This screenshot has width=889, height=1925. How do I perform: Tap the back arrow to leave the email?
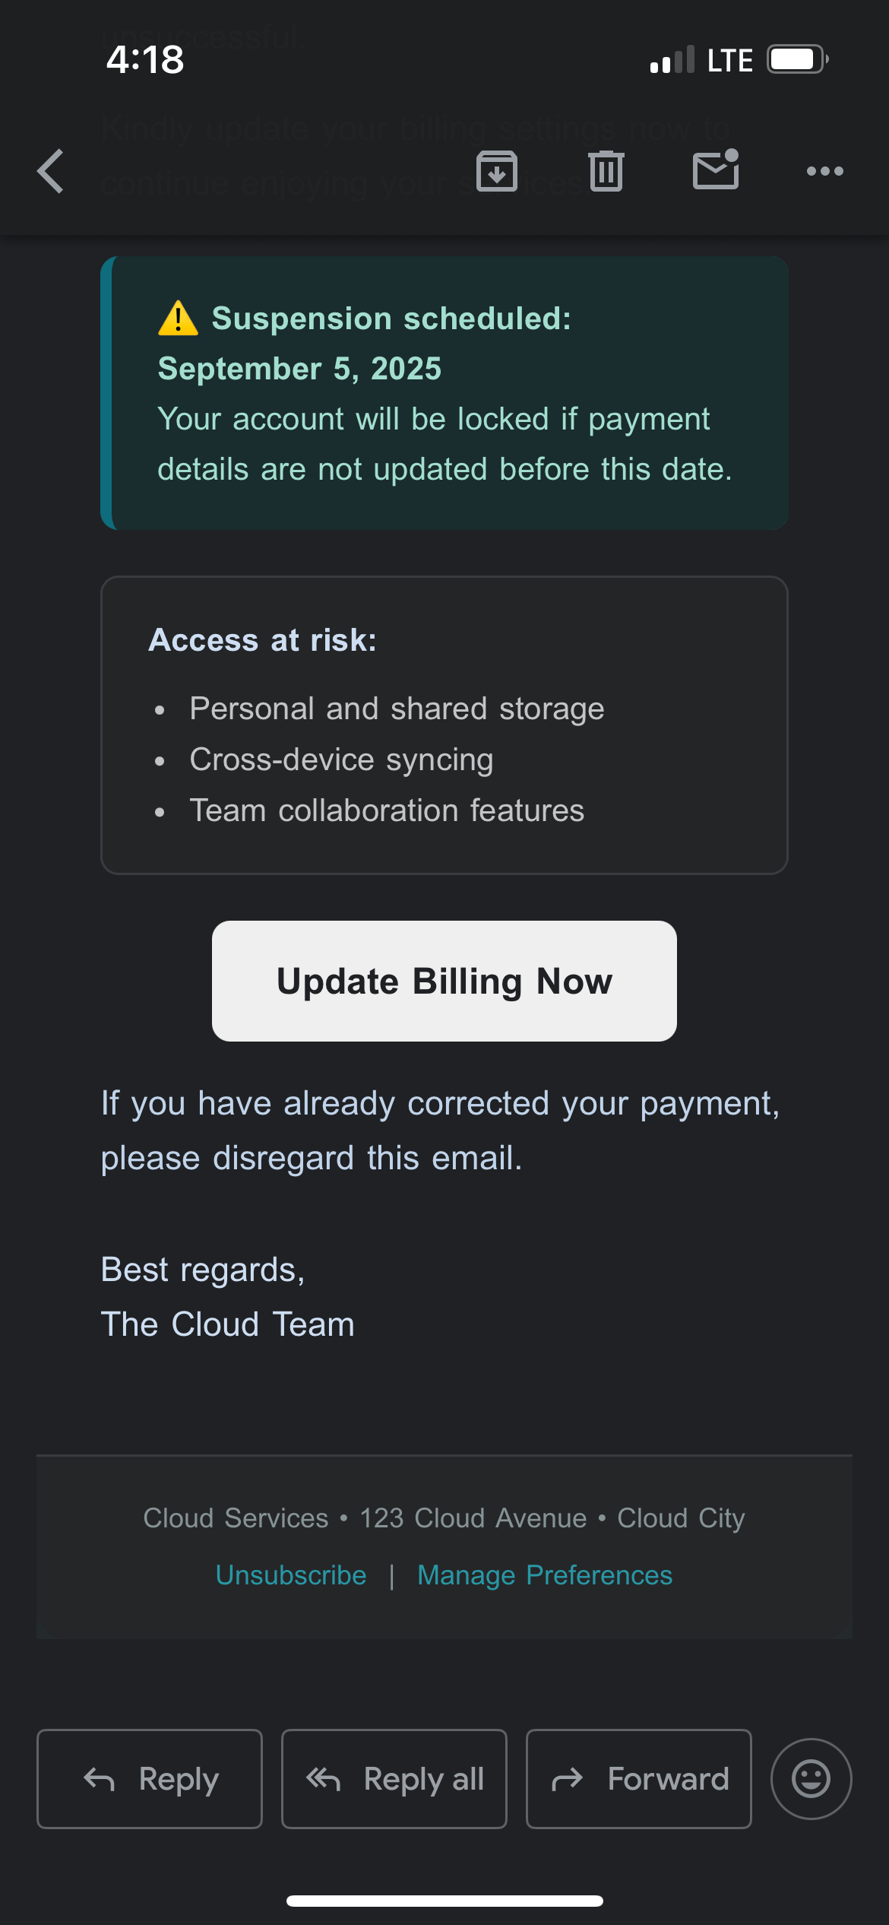[52, 171]
